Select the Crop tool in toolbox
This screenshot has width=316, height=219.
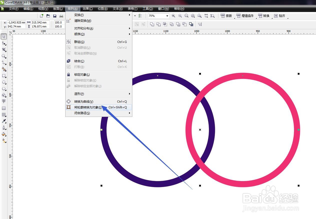coord(4,50)
